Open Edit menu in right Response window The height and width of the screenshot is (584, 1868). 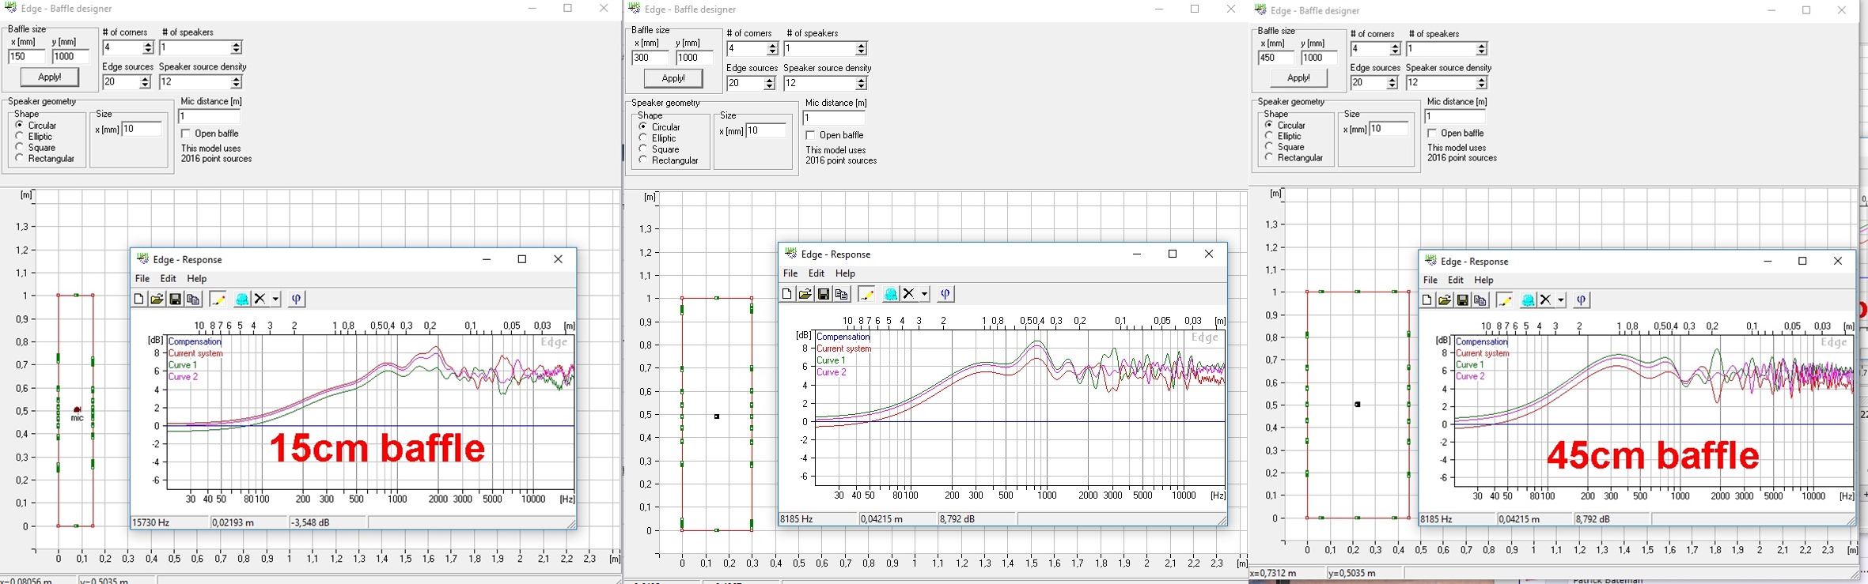(1456, 281)
